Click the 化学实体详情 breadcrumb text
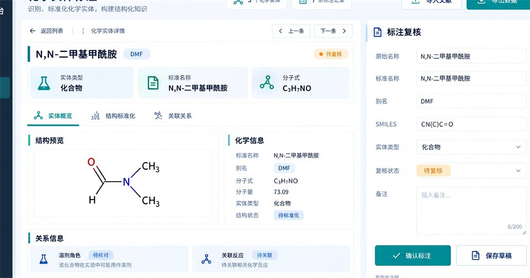This screenshot has height=278, width=530. point(108,31)
